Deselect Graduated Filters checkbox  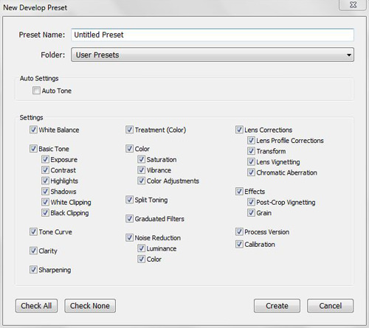coord(129,218)
